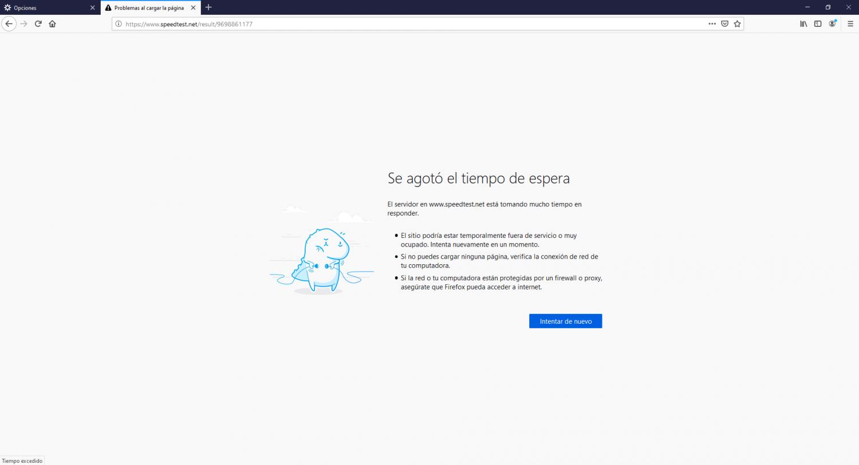Go to the Firefox home page
The height and width of the screenshot is (465, 859).
pos(53,24)
